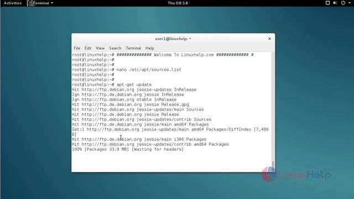Expand the system menu dropdown arrow
This screenshot has width=354, height=199.
point(349,3)
